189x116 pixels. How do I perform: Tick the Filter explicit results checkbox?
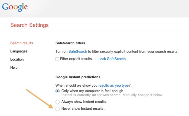point(57,59)
